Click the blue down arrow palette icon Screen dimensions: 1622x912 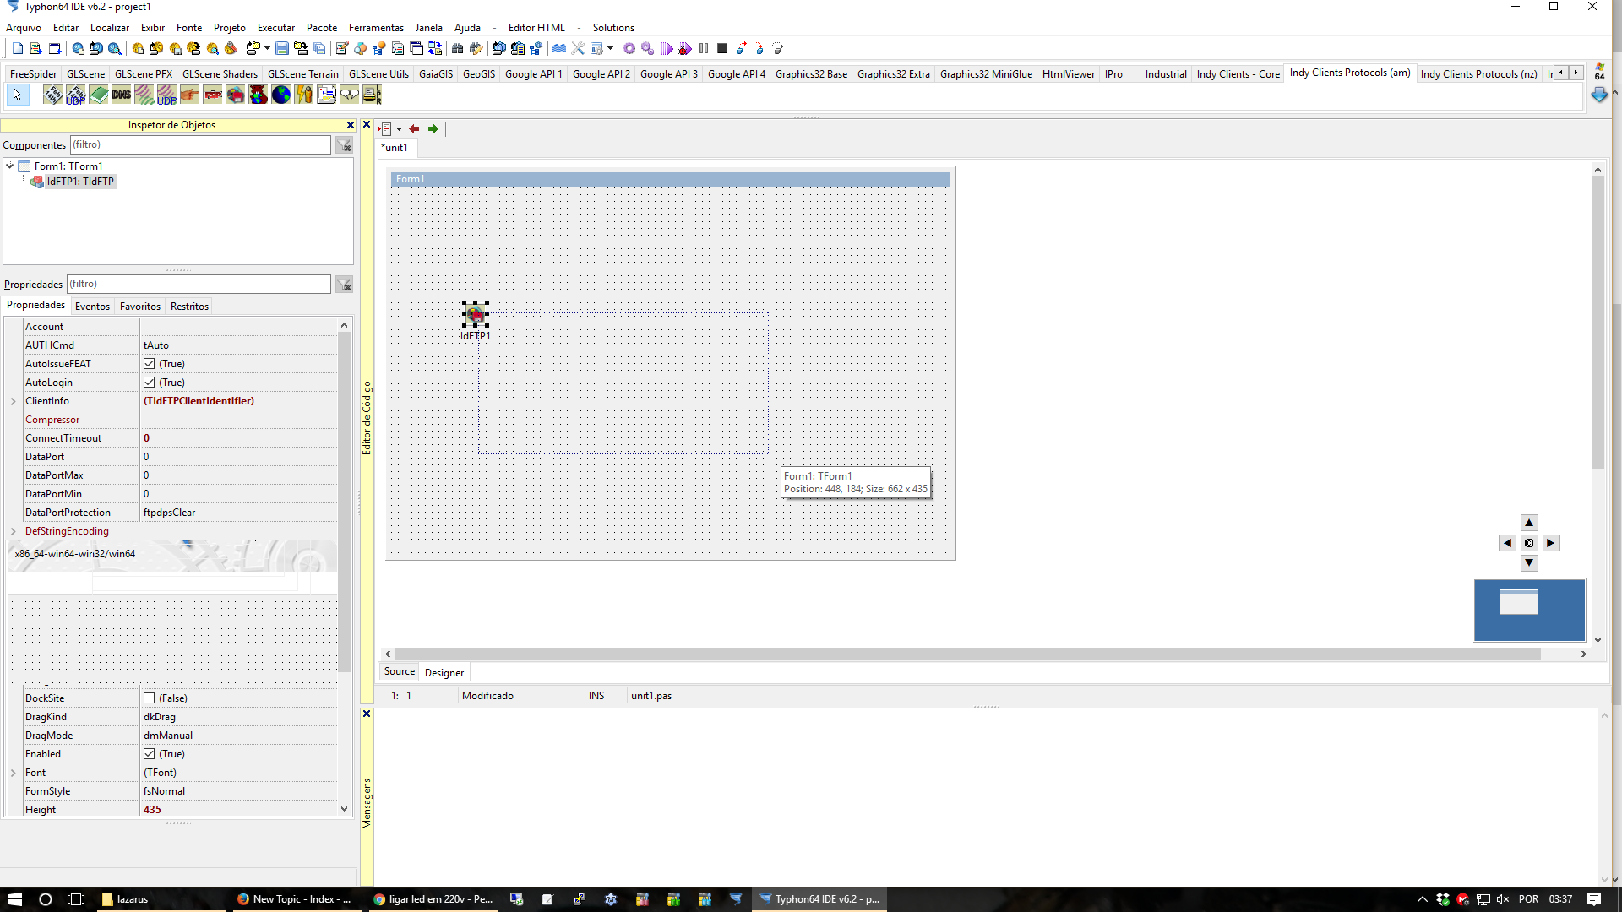click(1599, 95)
